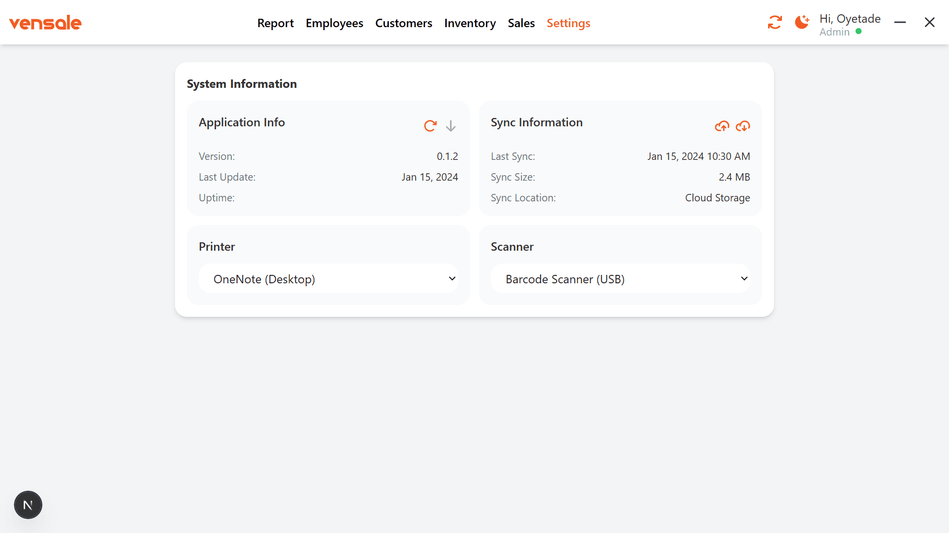Click the cloud upload sync icon
Viewport: 949px width, 533px height.
pyautogui.click(x=722, y=126)
